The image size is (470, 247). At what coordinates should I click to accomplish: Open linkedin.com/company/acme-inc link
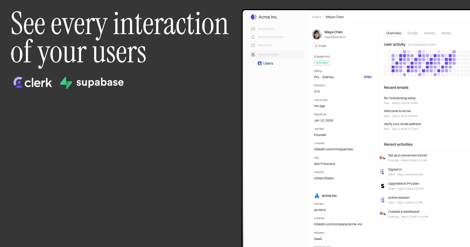(x=337, y=224)
